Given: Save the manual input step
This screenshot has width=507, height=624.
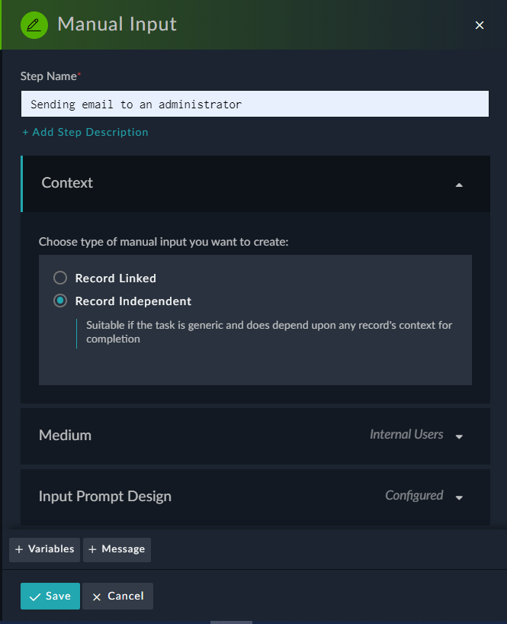Looking at the screenshot, I should coord(50,596).
